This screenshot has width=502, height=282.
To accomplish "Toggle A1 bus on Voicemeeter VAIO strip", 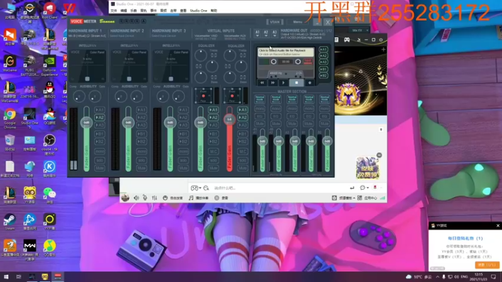I will [213, 110].
